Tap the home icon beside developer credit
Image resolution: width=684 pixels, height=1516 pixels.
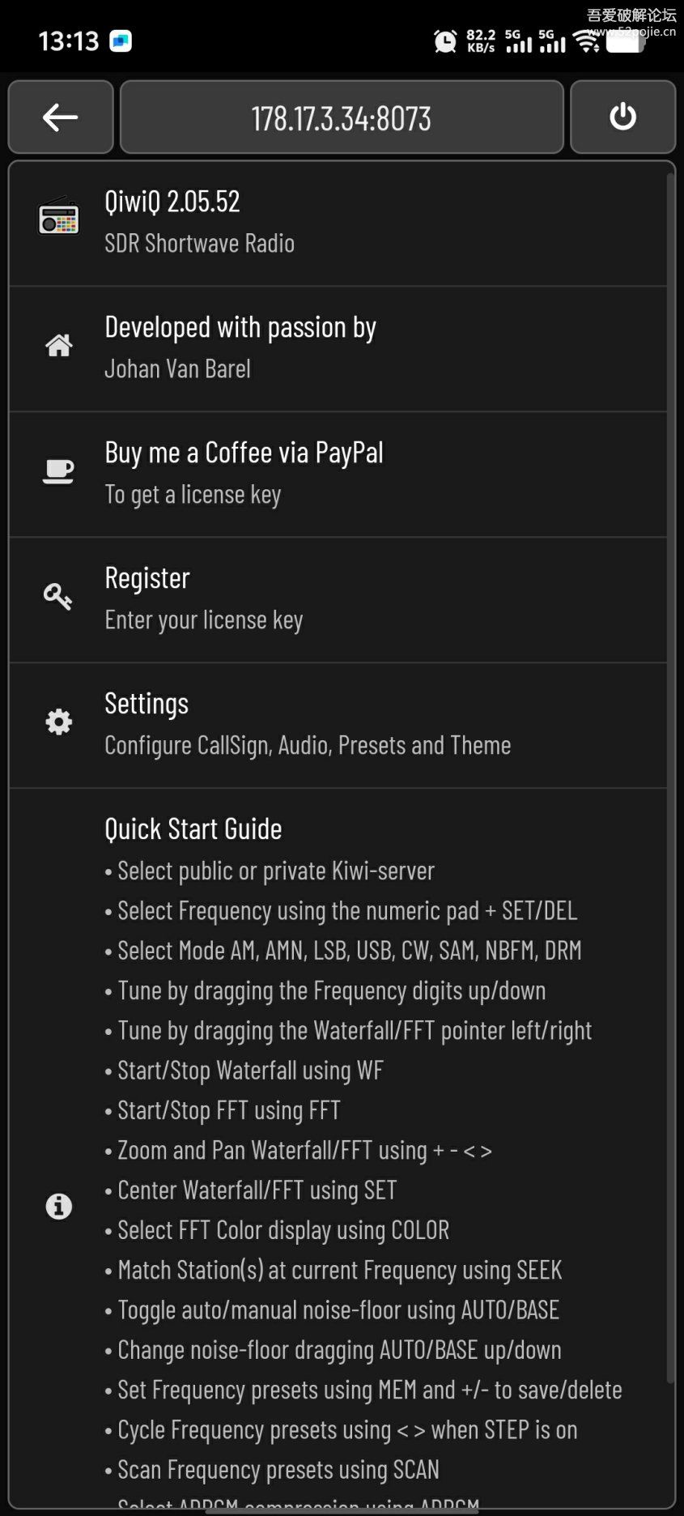(59, 346)
